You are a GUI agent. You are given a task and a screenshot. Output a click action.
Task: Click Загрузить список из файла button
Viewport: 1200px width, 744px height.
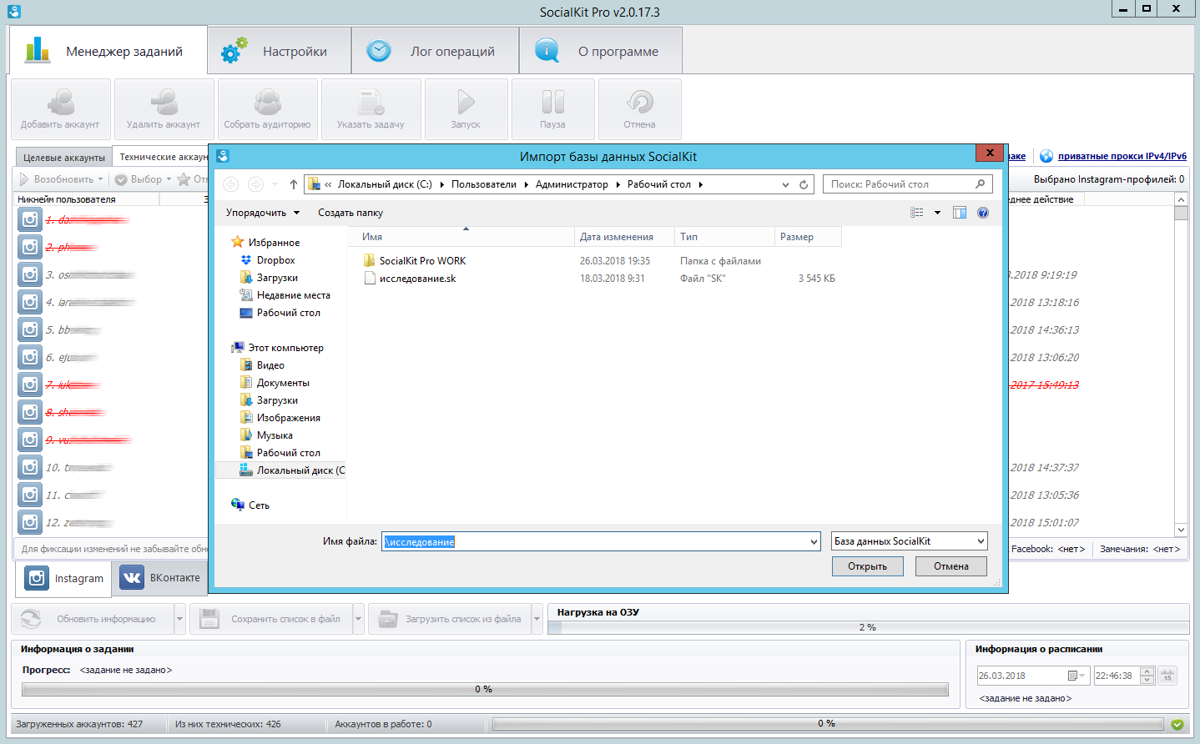pos(451,619)
